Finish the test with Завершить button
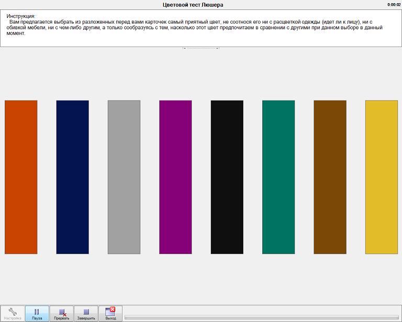The width and height of the screenshot is (402, 322). point(86,313)
